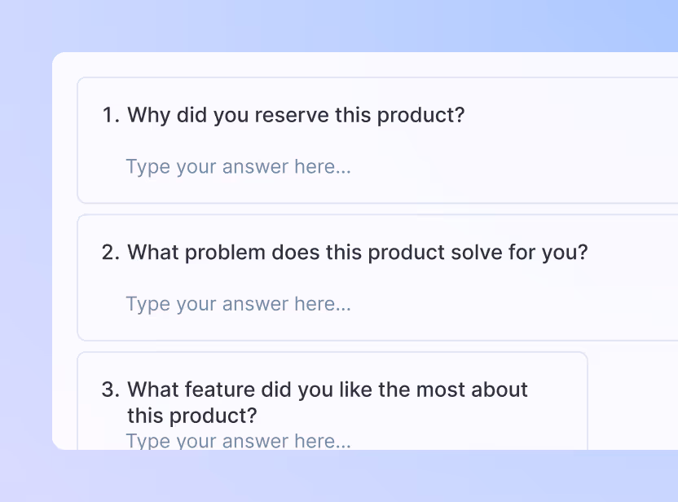Click empty space right of question 1 text
The image size is (678, 502).
coord(570,115)
